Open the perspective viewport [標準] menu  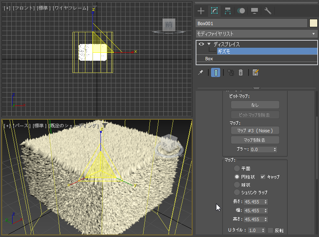tap(40, 126)
